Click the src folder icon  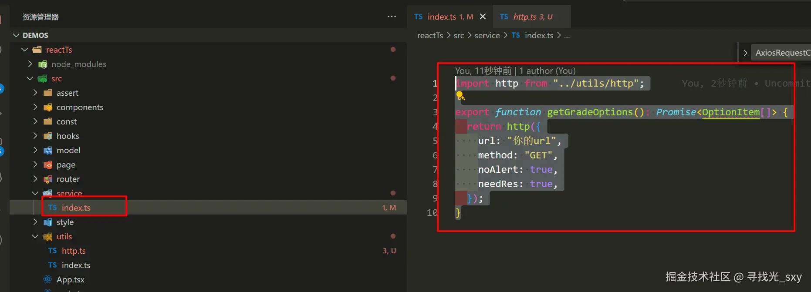click(x=43, y=79)
